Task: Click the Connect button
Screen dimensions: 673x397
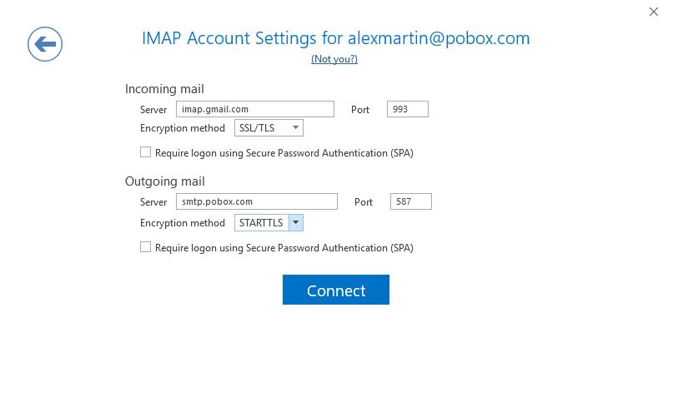Action: point(336,290)
